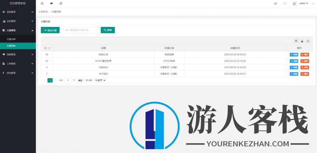Select 文章分类 in the sidebar submenu
This screenshot has width=317, height=153.
tap(18, 39)
